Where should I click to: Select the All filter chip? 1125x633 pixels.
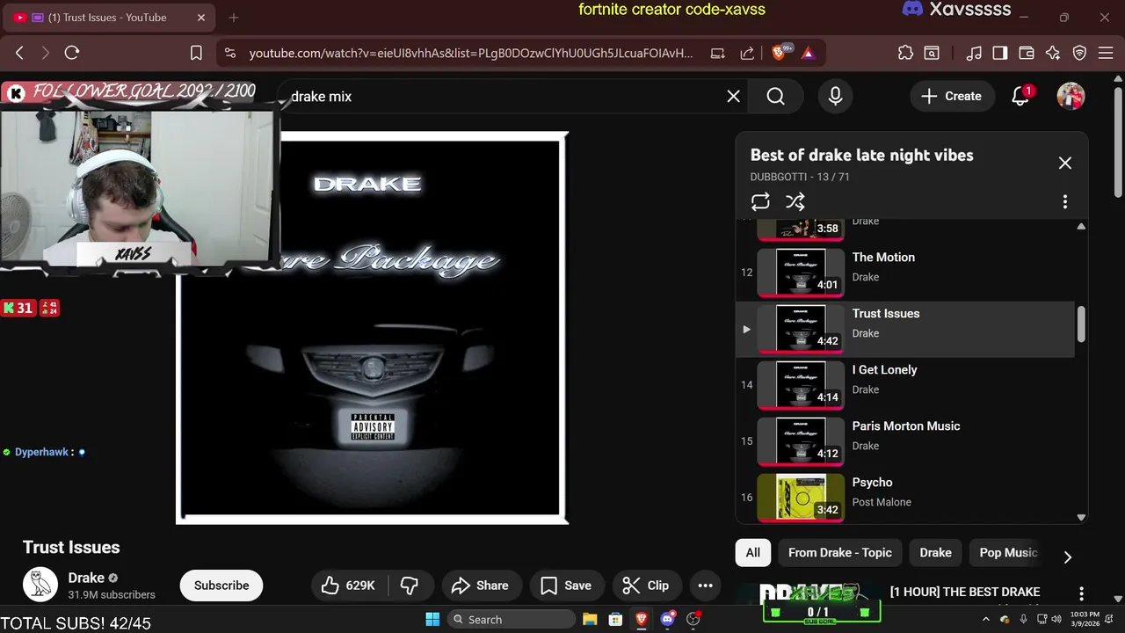click(x=753, y=552)
